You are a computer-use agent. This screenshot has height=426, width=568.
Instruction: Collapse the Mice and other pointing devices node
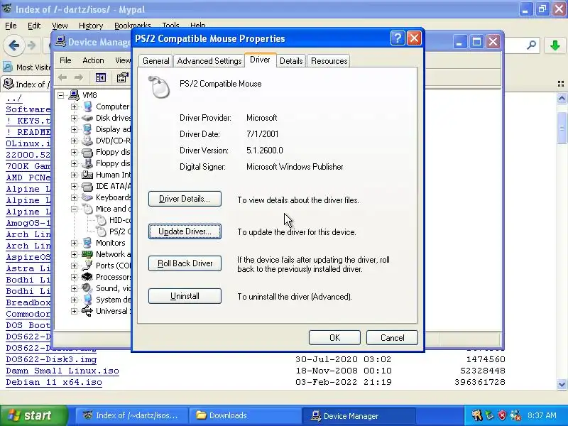(75, 209)
